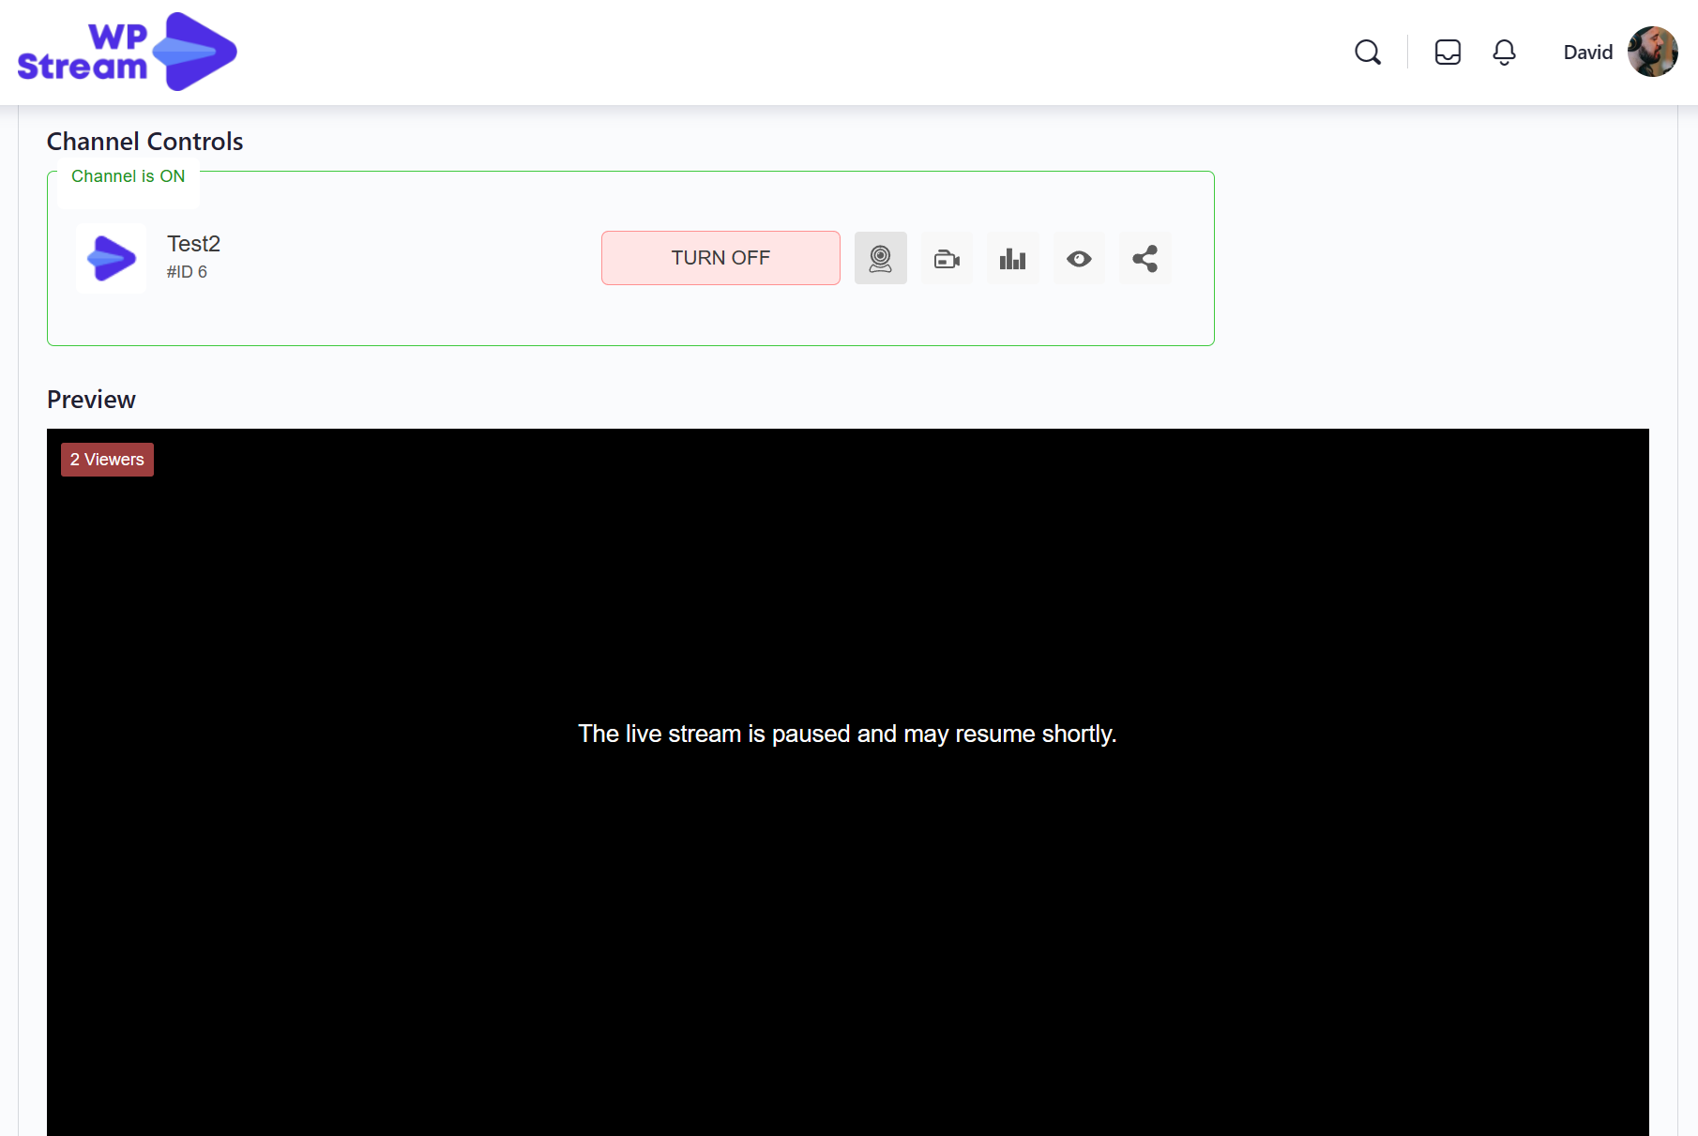Click the #ID 6 label
This screenshot has height=1136, width=1698.
[187, 272]
